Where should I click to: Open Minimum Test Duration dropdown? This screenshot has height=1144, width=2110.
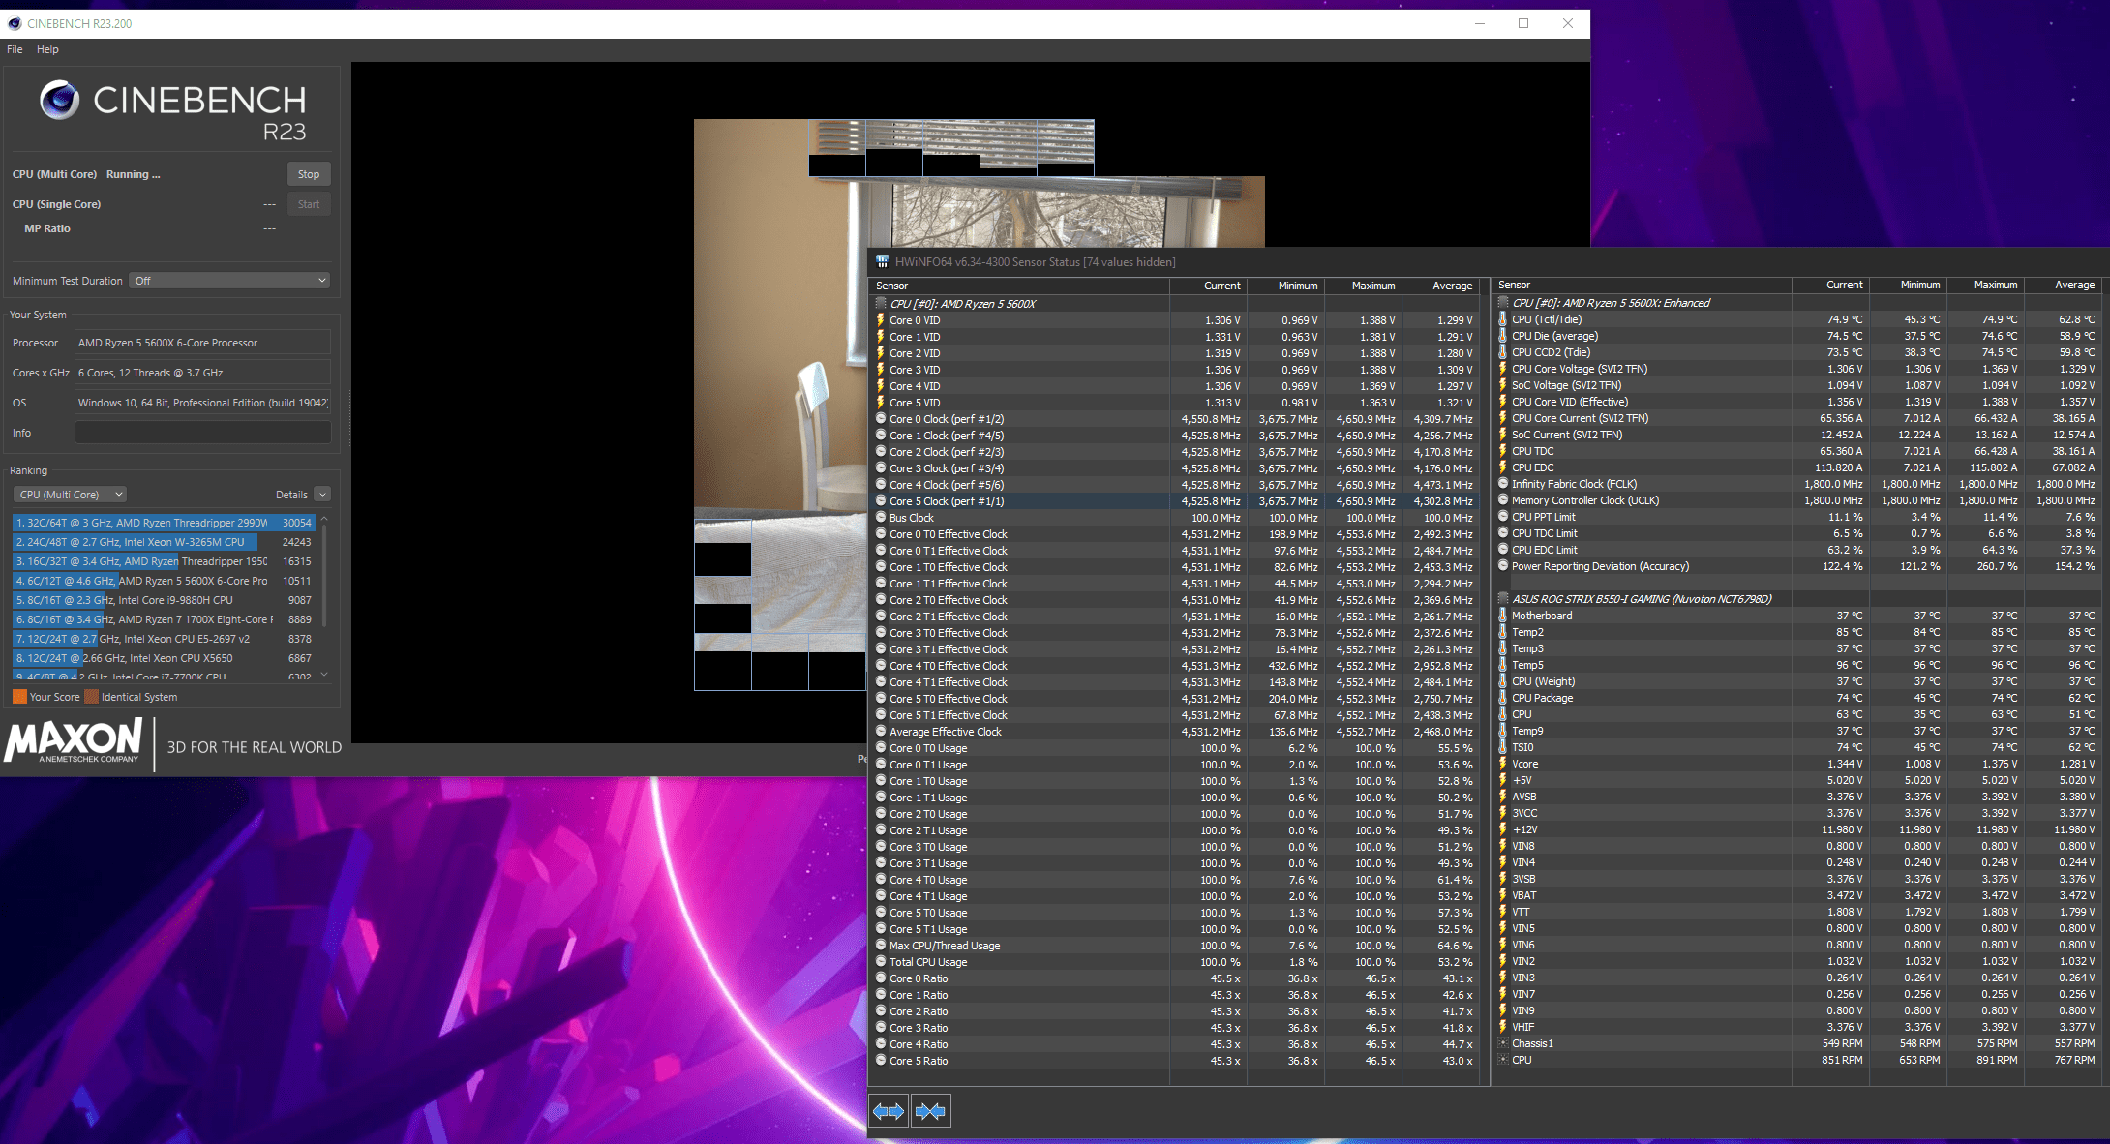coord(230,281)
